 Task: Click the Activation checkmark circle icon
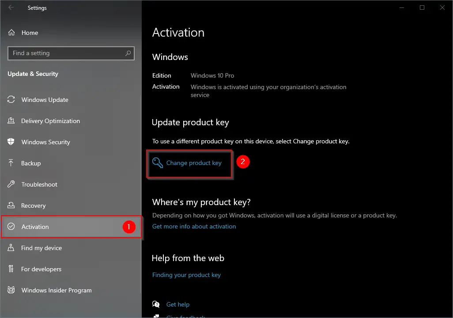11,227
